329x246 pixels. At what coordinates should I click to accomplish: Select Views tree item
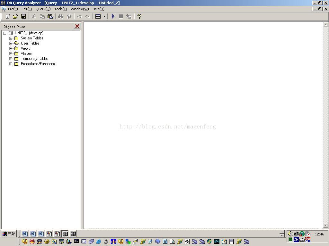(25, 48)
